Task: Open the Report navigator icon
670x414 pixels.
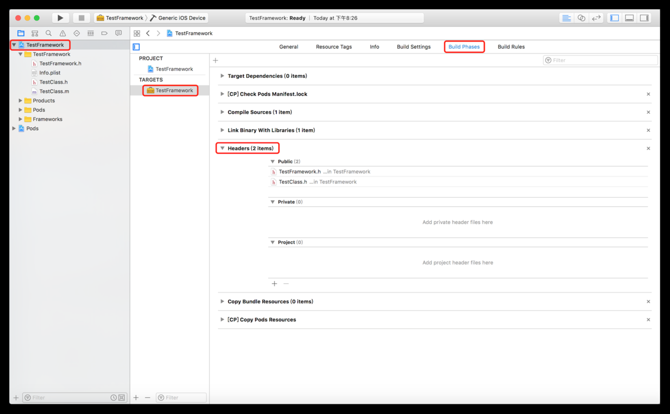Action: (118, 33)
